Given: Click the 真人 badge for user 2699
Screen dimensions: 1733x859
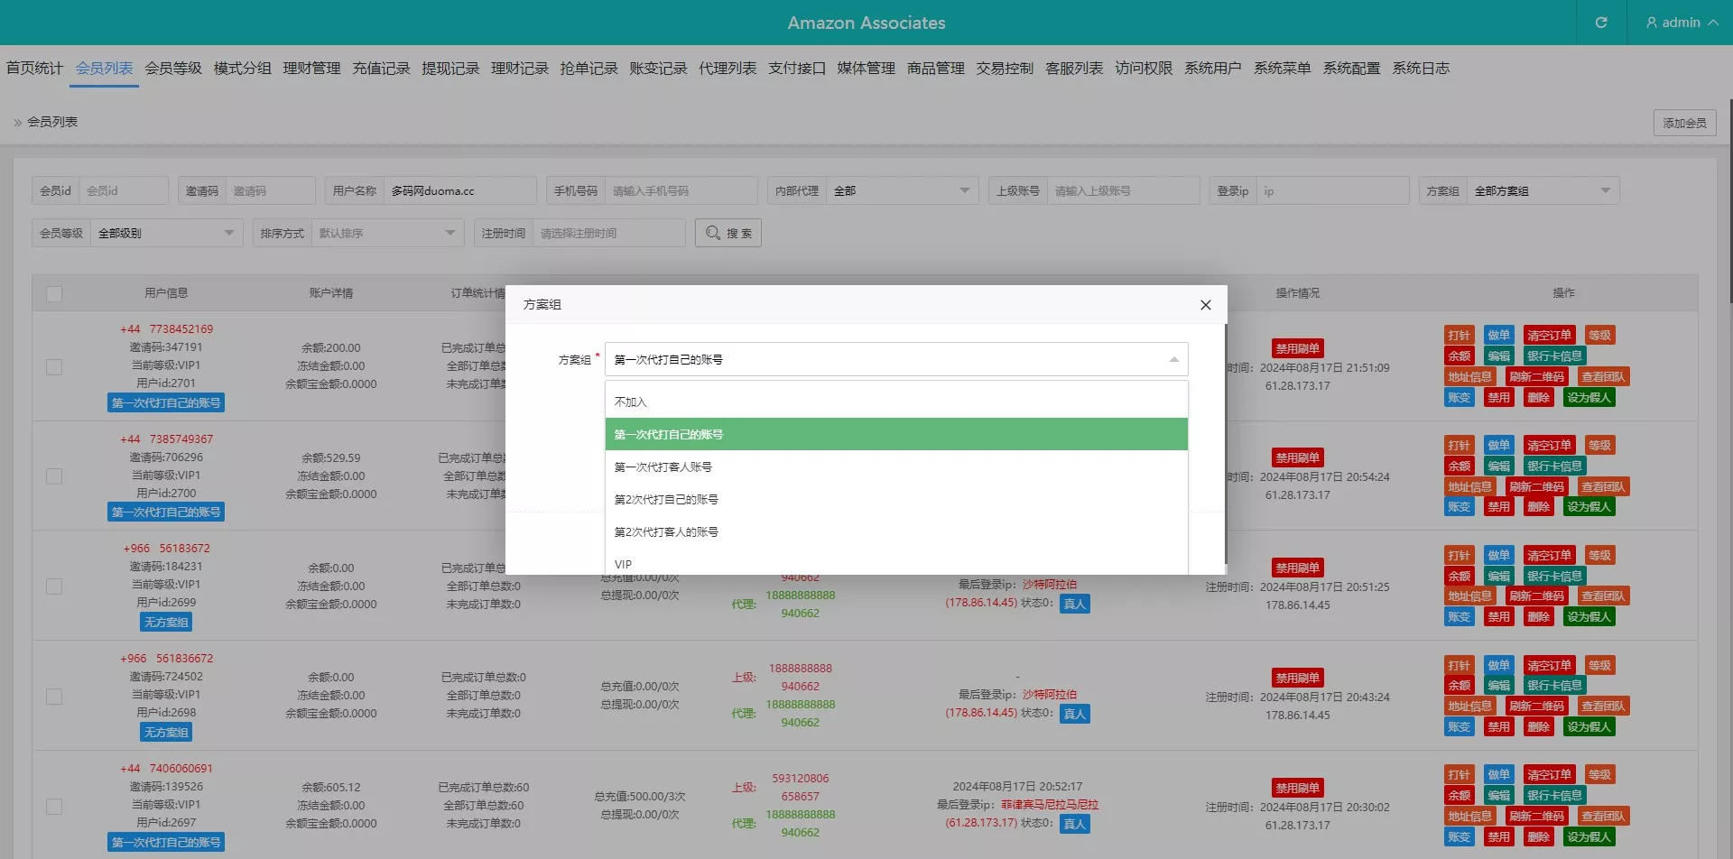Looking at the screenshot, I should pos(1074,605).
